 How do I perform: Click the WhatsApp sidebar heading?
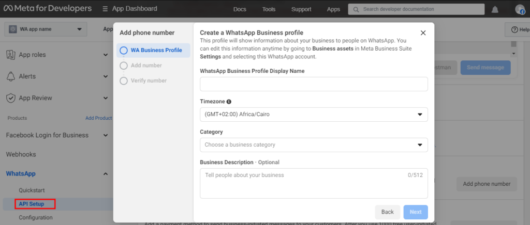tap(21, 174)
